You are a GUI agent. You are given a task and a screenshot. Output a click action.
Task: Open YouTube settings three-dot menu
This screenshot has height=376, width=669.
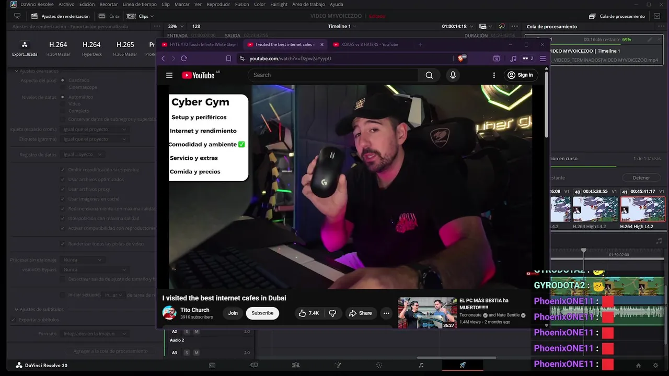pyautogui.click(x=494, y=75)
